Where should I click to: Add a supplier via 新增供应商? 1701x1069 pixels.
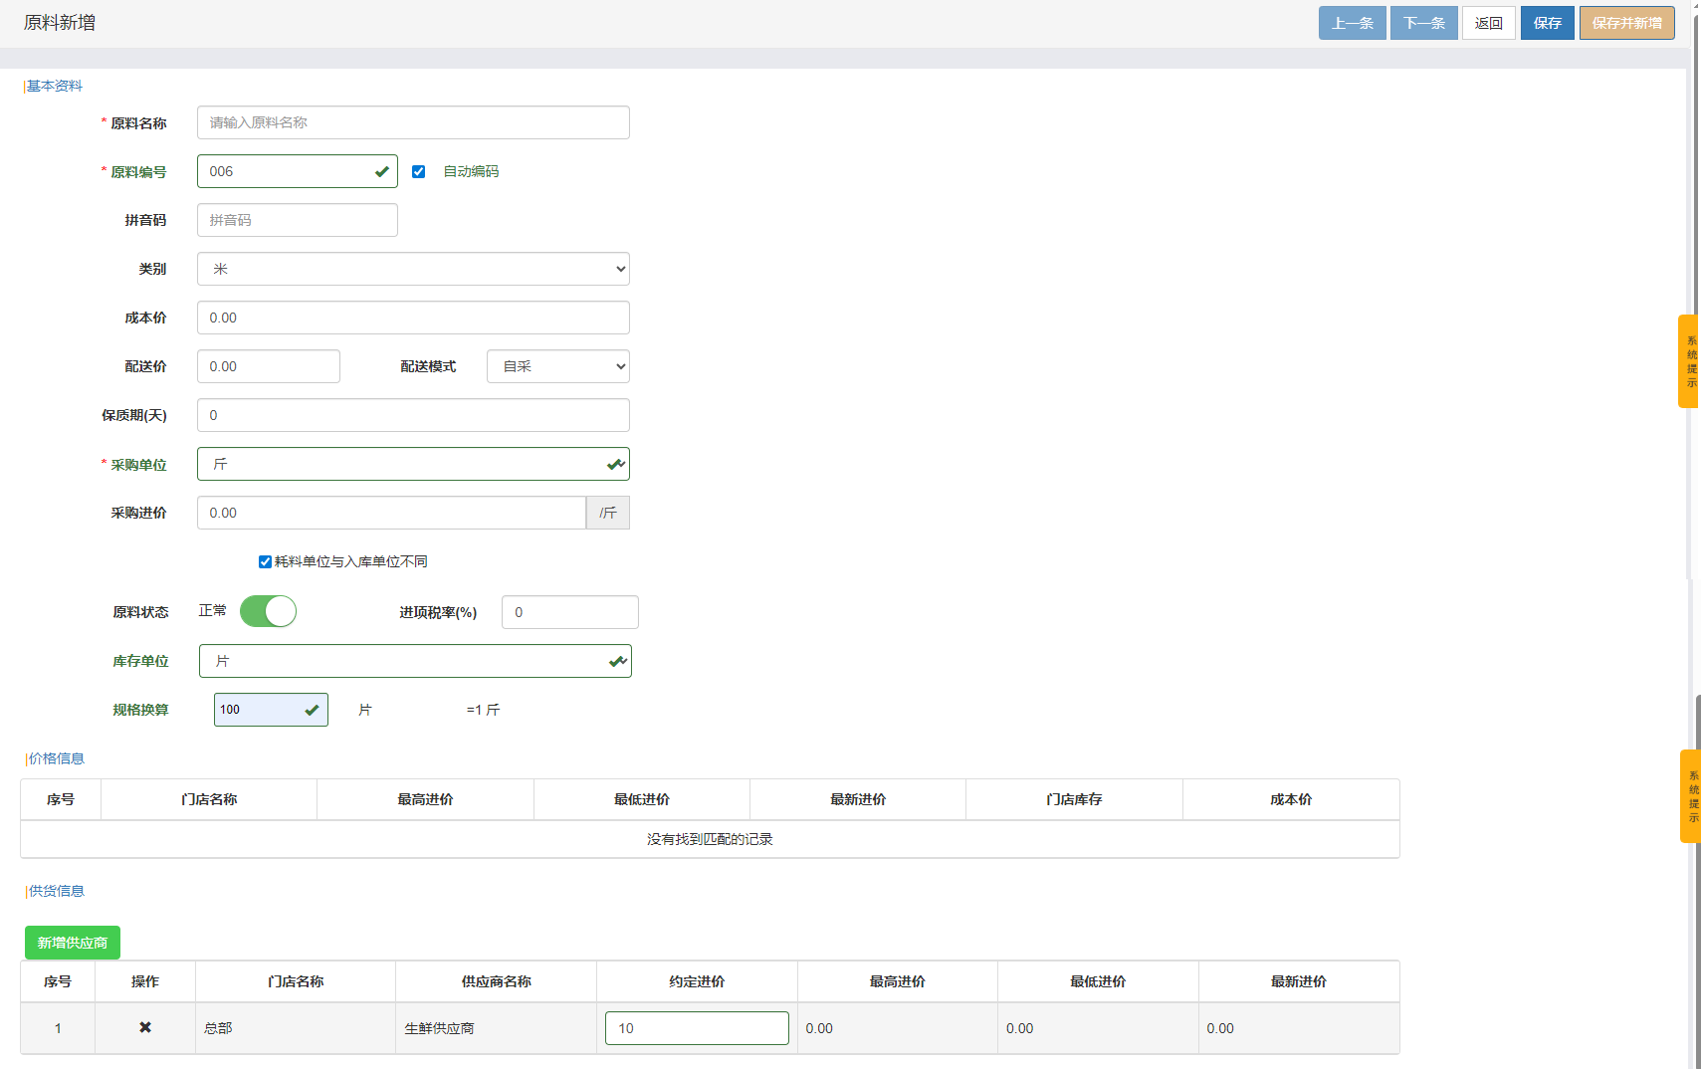click(x=73, y=943)
